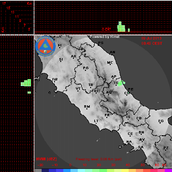Click the MC city label
The width and height of the screenshot is (172, 172).
110,63
